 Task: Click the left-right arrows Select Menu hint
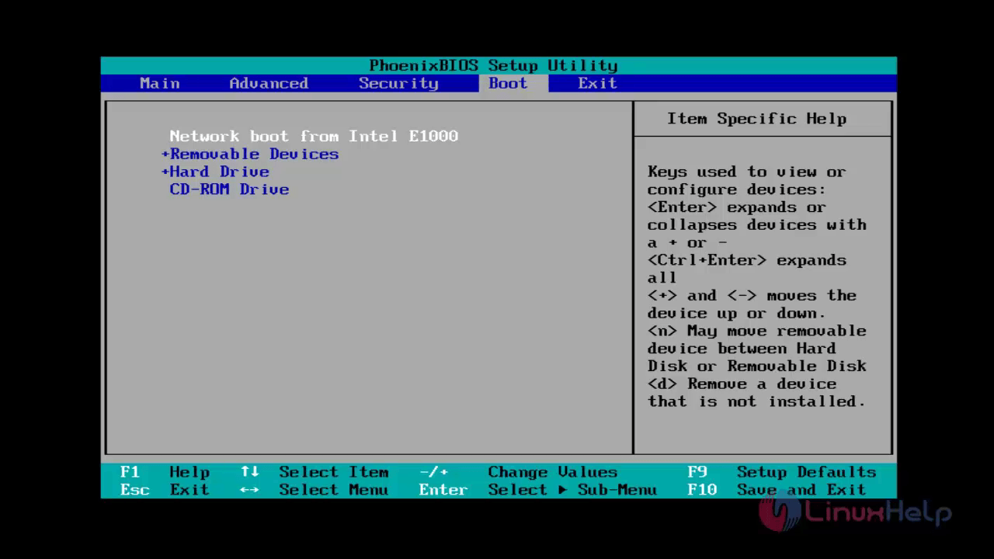pos(315,490)
